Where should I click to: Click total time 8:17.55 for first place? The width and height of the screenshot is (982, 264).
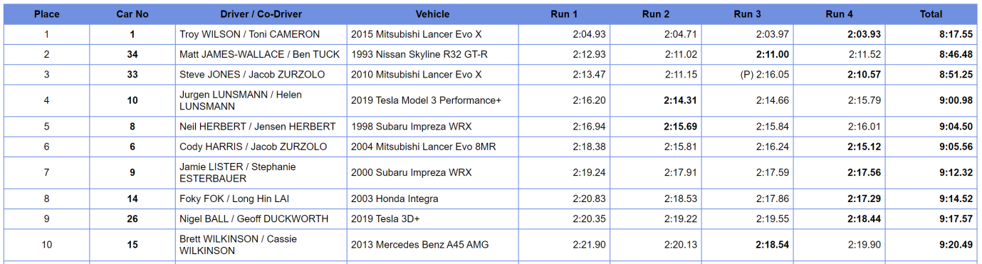pyautogui.click(x=956, y=34)
